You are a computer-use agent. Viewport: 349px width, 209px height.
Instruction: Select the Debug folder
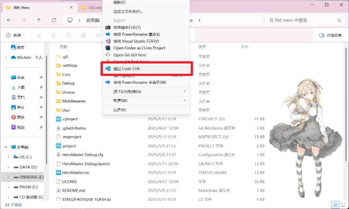(x=65, y=83)
